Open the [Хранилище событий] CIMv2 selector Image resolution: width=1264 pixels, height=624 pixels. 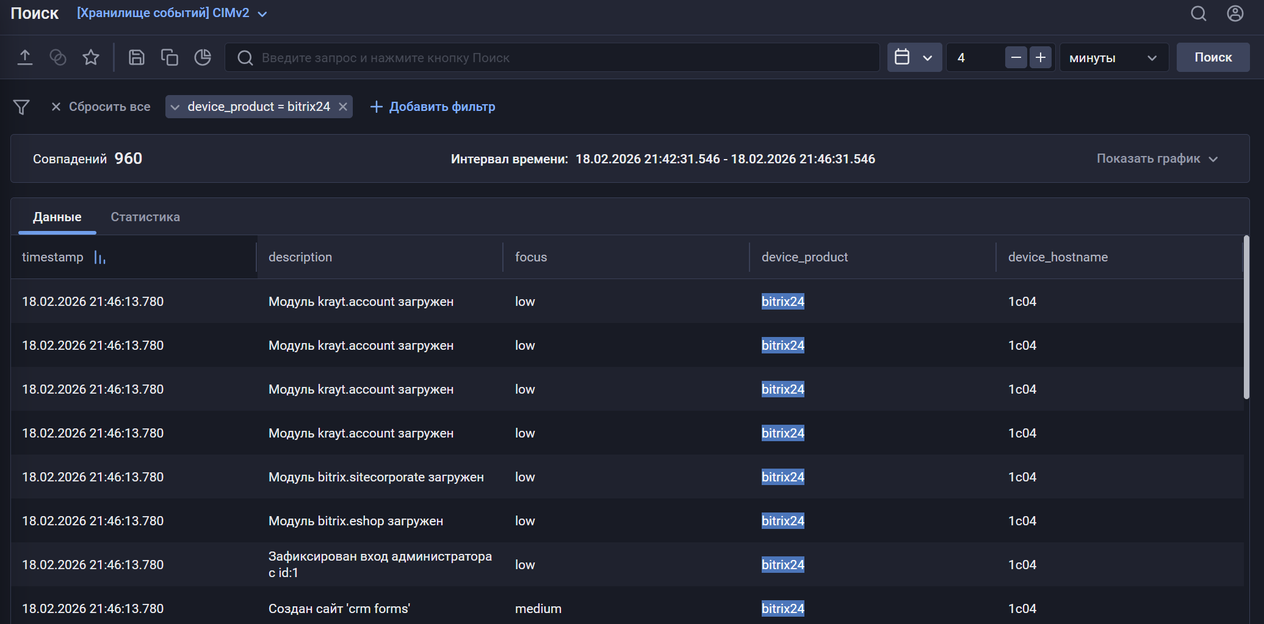(x=172, y=12)
